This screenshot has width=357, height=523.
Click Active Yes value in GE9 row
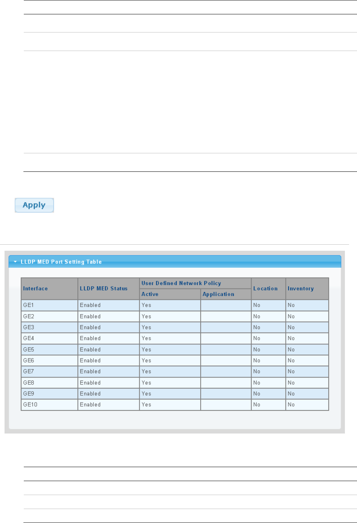coord(146,393)
